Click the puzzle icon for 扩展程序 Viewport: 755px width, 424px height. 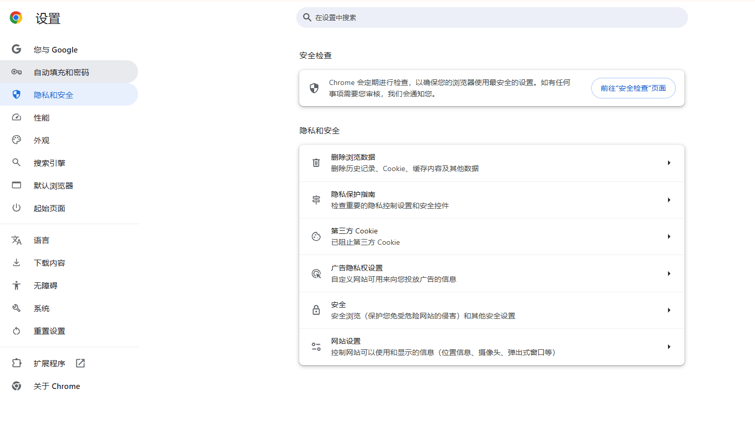[16, 363]
